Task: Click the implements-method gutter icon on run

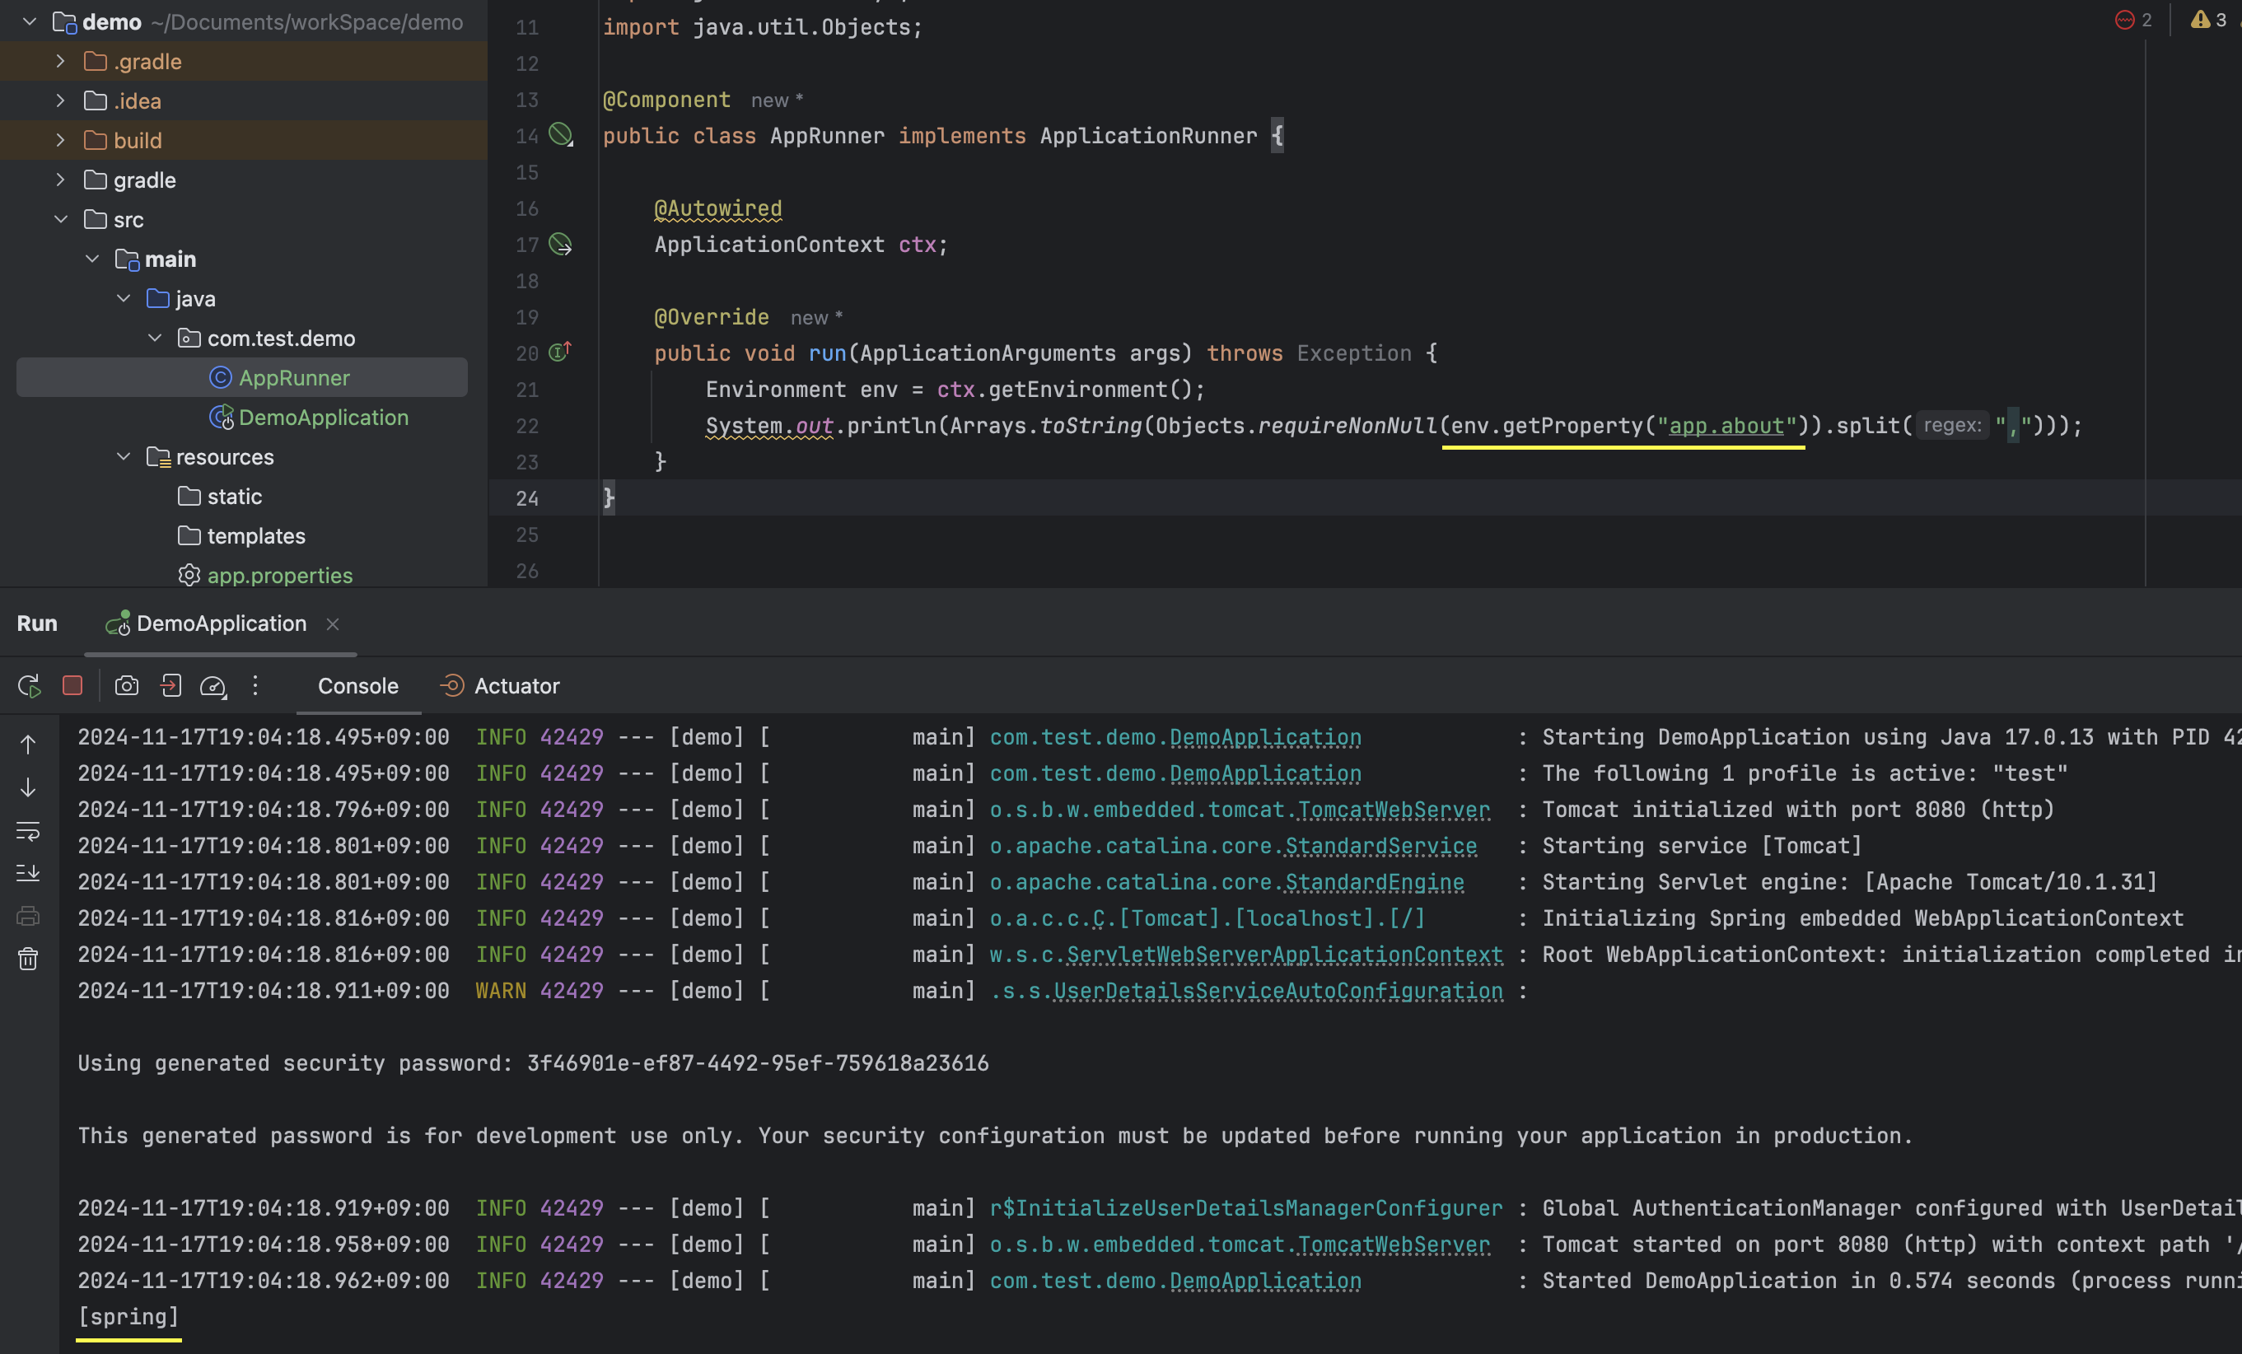Action: click(559, 353)
